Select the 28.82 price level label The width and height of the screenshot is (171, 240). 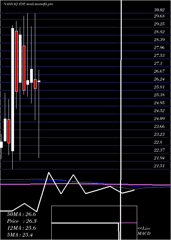tap(159, 32)
